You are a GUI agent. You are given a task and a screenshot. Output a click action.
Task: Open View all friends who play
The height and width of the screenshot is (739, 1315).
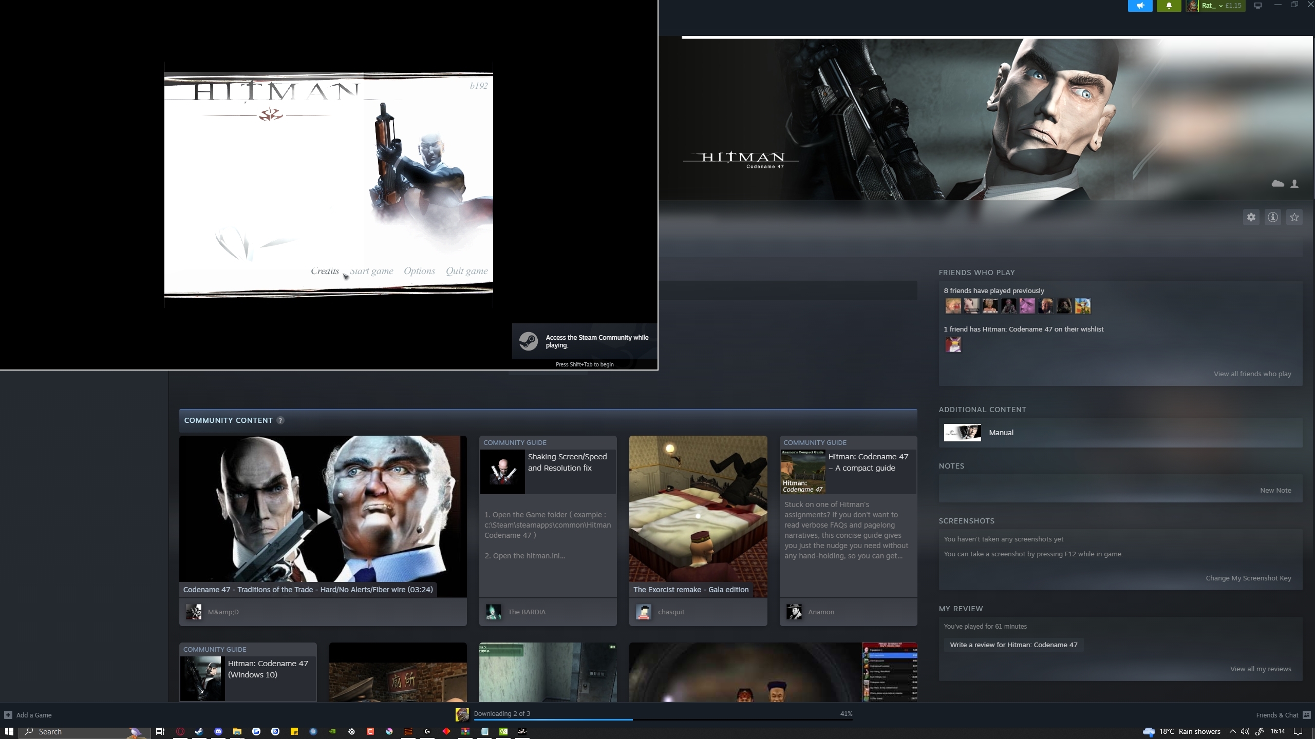(x=1252, y=374)
